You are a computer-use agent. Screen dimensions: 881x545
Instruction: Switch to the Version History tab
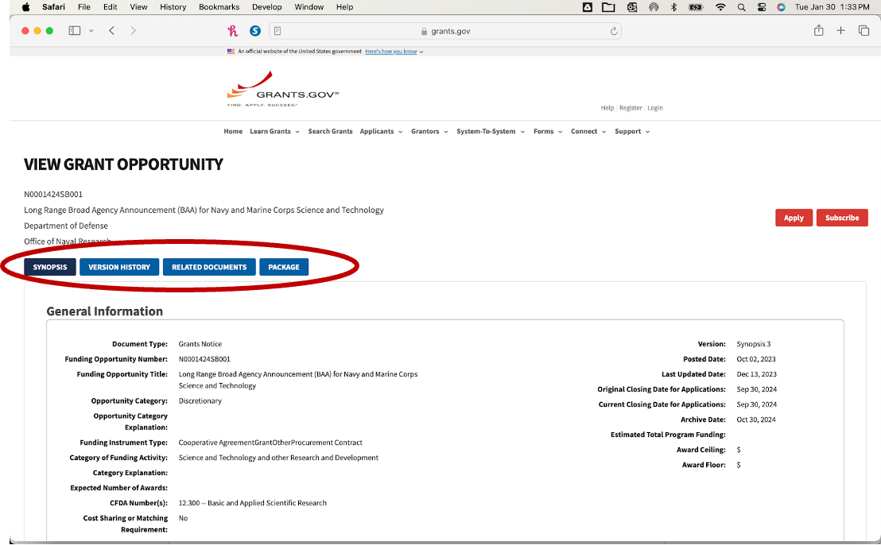[x=119, y=267]
